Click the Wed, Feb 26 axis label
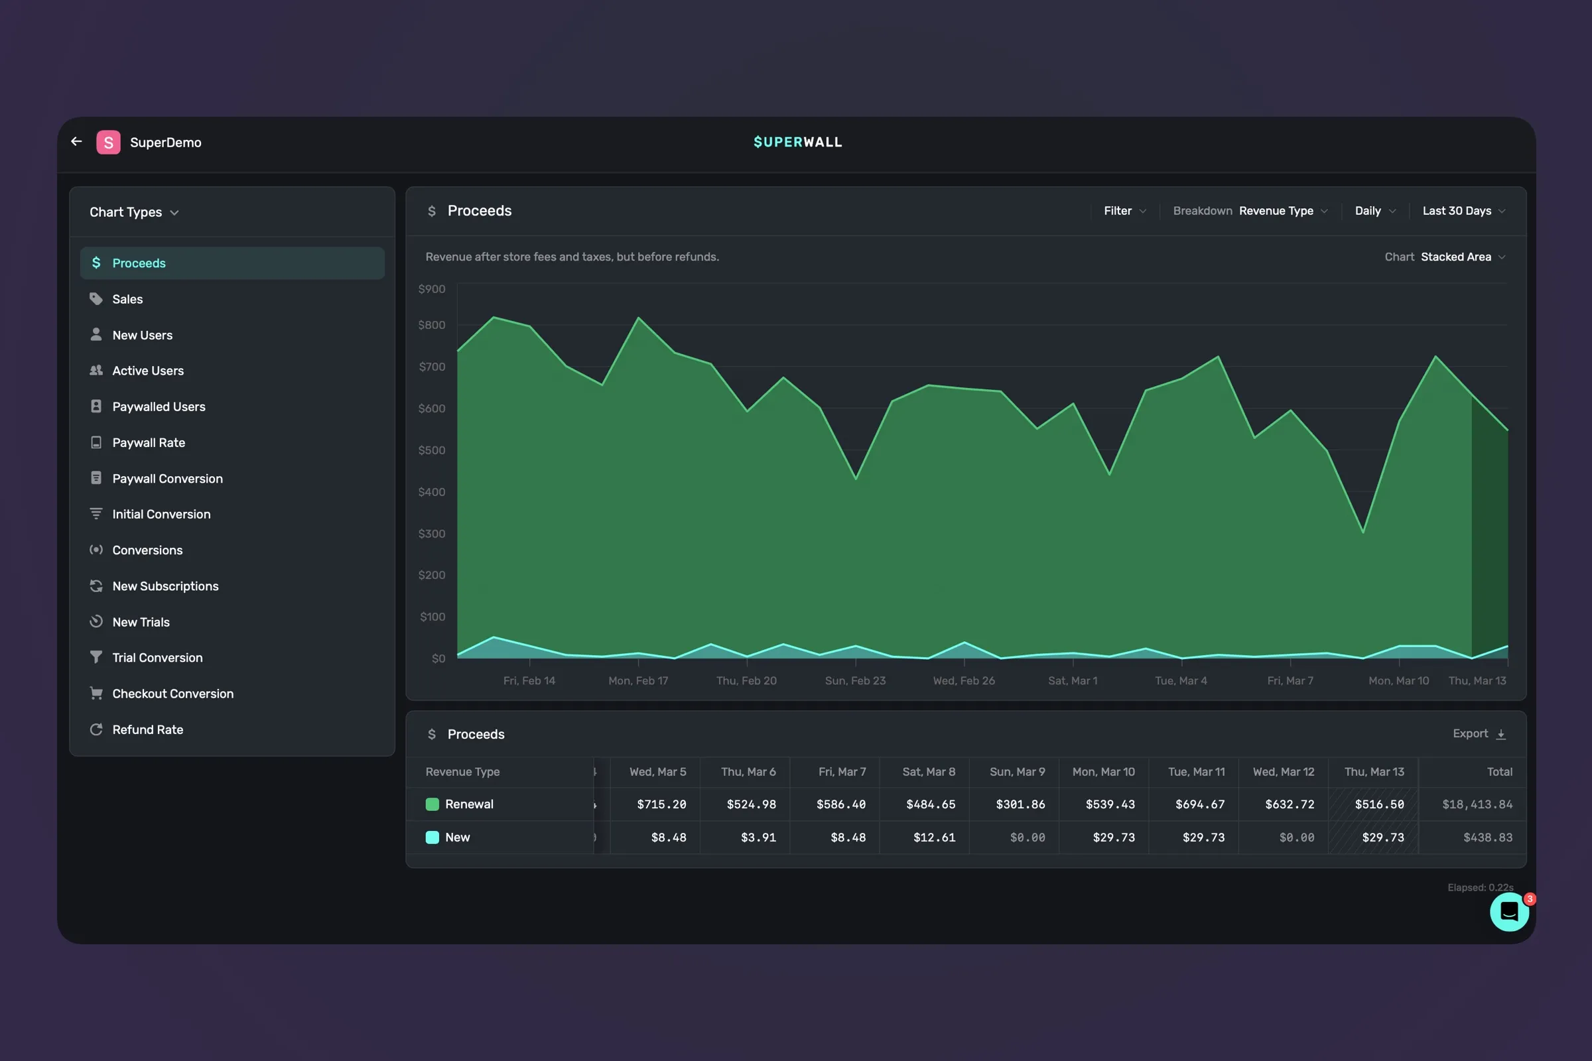1592x1061 pixels. point(964,680)
